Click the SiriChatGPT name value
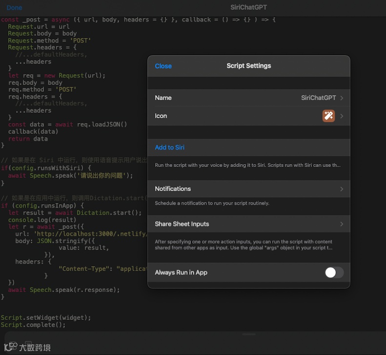The width and height of the screenshot is (386, 355). pyautogui.click(x=318, y=98)
